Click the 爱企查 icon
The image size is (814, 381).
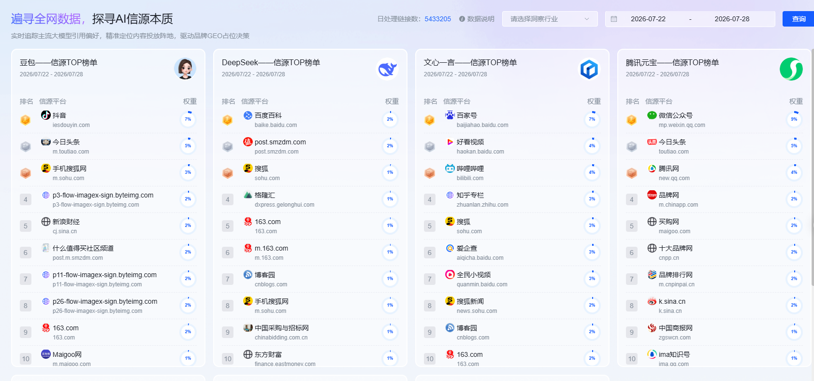point(450,248)
